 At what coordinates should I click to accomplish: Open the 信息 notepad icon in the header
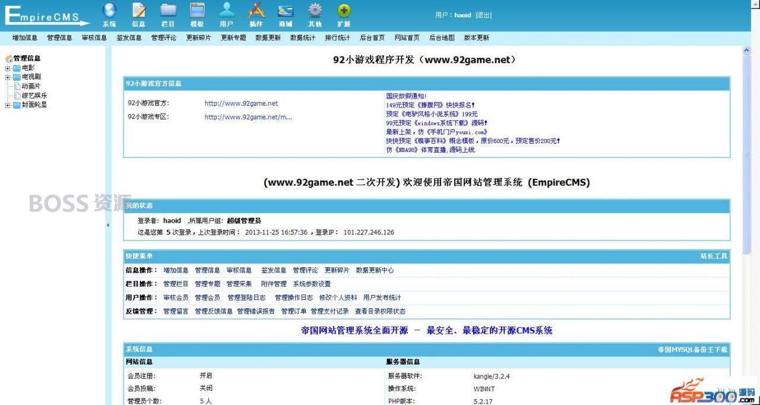point(139,10)
